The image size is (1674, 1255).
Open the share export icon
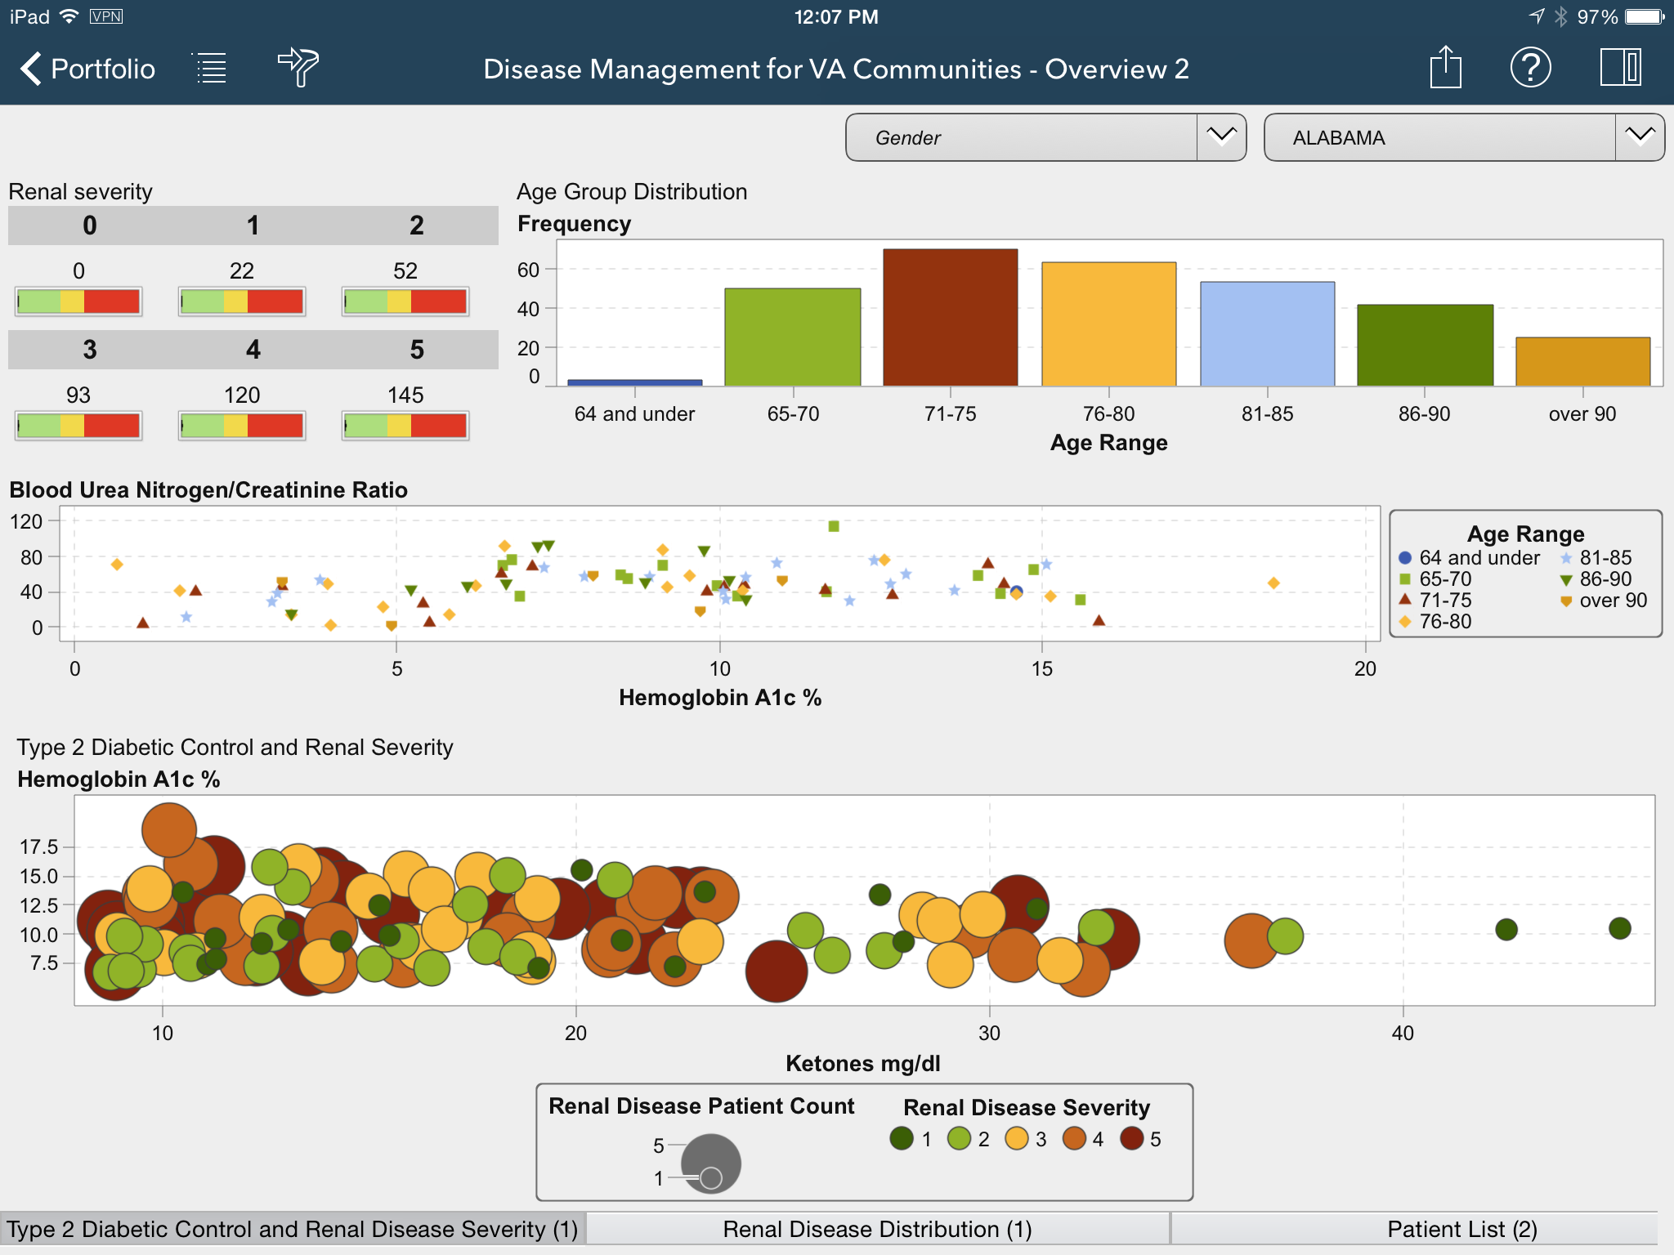tap(1445, 67)
